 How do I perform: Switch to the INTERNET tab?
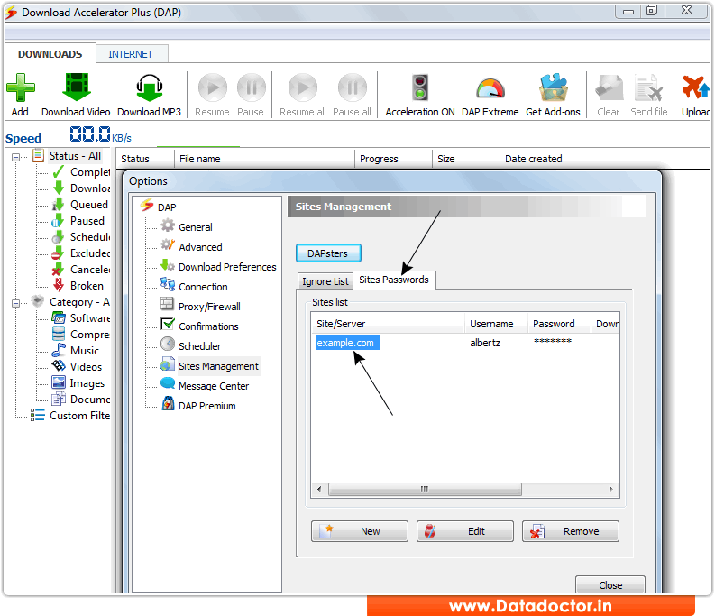coord(131,54)
